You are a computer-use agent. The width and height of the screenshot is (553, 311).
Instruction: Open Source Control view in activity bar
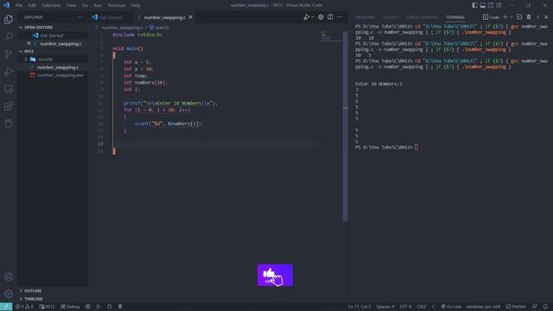pyautogui.click(x=9, y=54)
